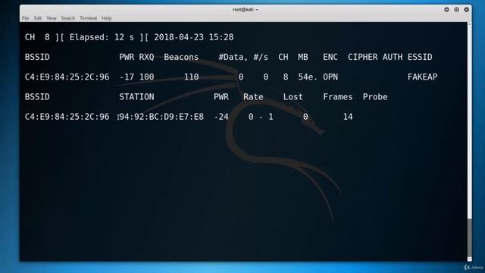Image resolution: width=485 pixels, height=273 pixels.
Task: Click the FAKEAP ESSID text
Action: 422,77
